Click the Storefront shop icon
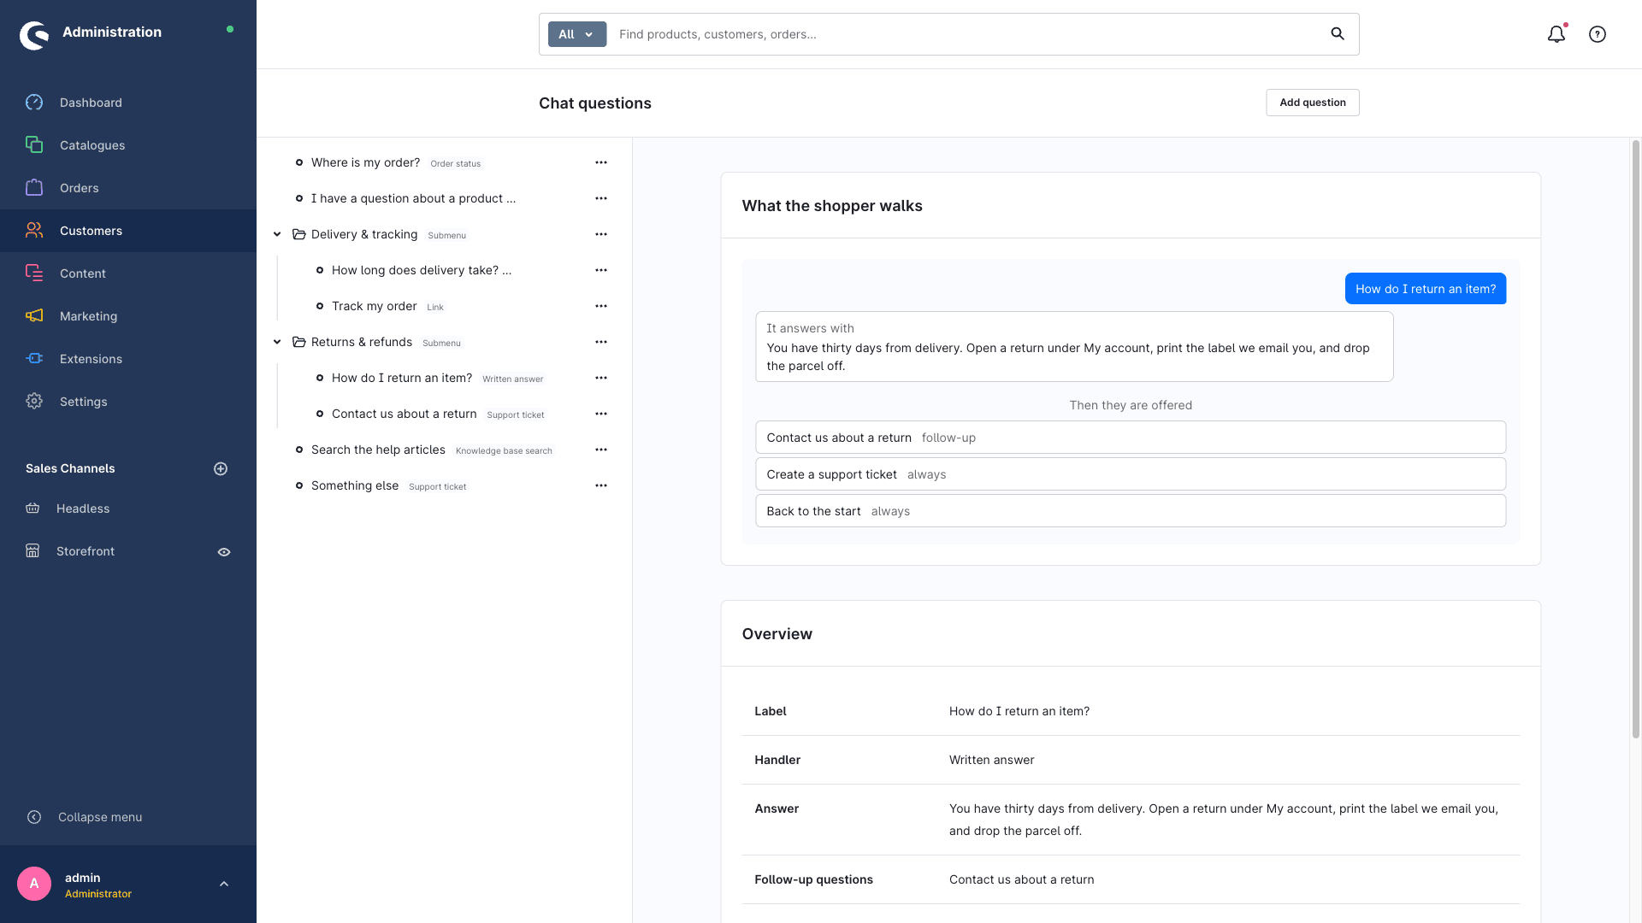1642x923 pixels. tap(32, 551)
